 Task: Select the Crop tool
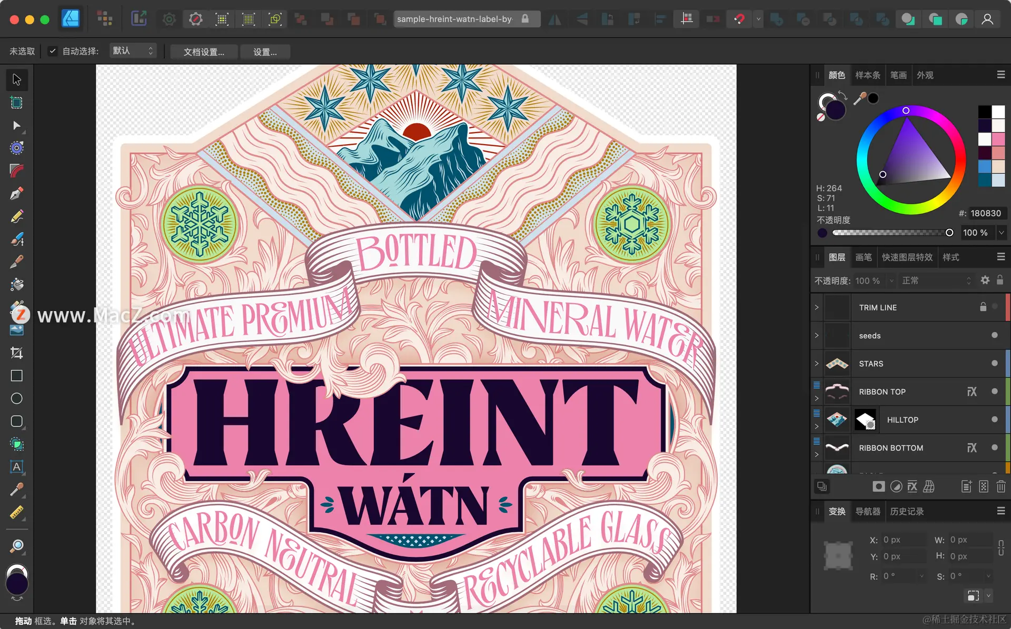[x=16, y=353]
